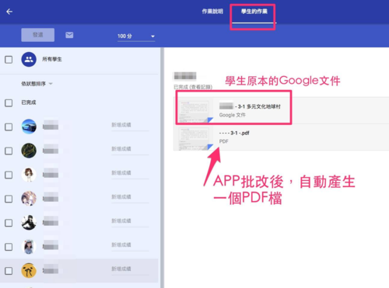The width and height of the screenshot is (389, 288).
Task: Open the student with the dark green avatar
Action: pyautogui.click(x=29, y=151)
